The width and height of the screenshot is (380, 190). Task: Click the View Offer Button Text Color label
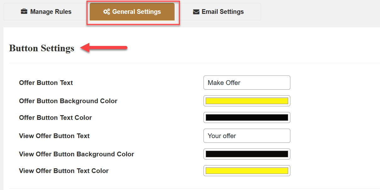[64, 171]
